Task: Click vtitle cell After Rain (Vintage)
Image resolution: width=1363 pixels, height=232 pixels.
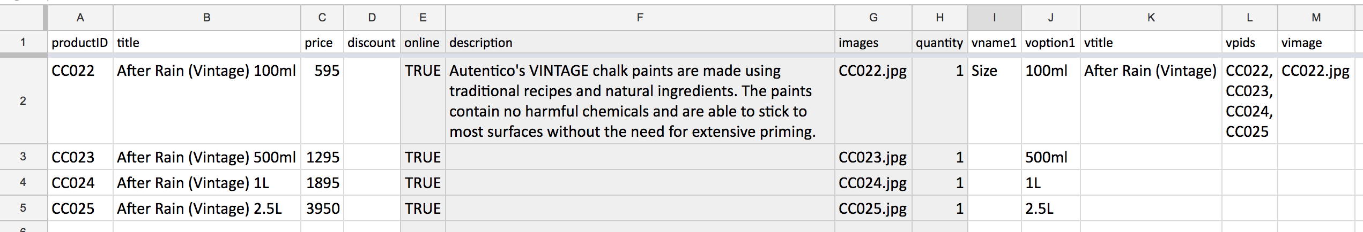Action: (x=1151, y=100)
